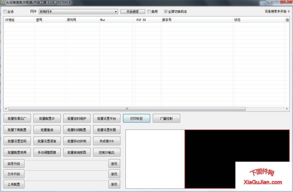
Task: Tick the 全选 select-all checkbox
Action: (x=5, y=12)
